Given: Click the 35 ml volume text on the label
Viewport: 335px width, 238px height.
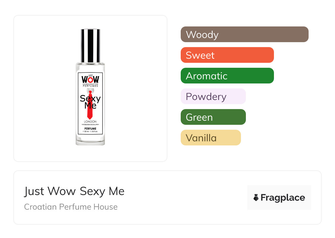Looking at the screenshot, I should click(90, 131).
